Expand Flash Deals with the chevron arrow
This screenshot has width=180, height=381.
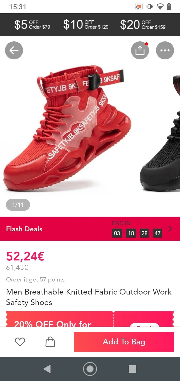tap(170, 229)
